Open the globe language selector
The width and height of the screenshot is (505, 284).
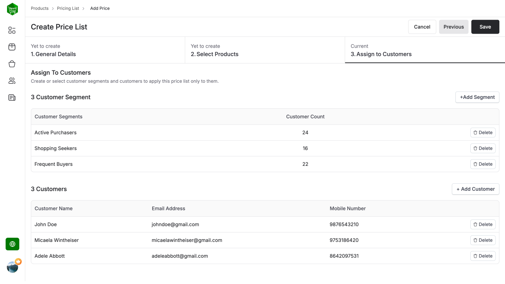click(12, 244)
